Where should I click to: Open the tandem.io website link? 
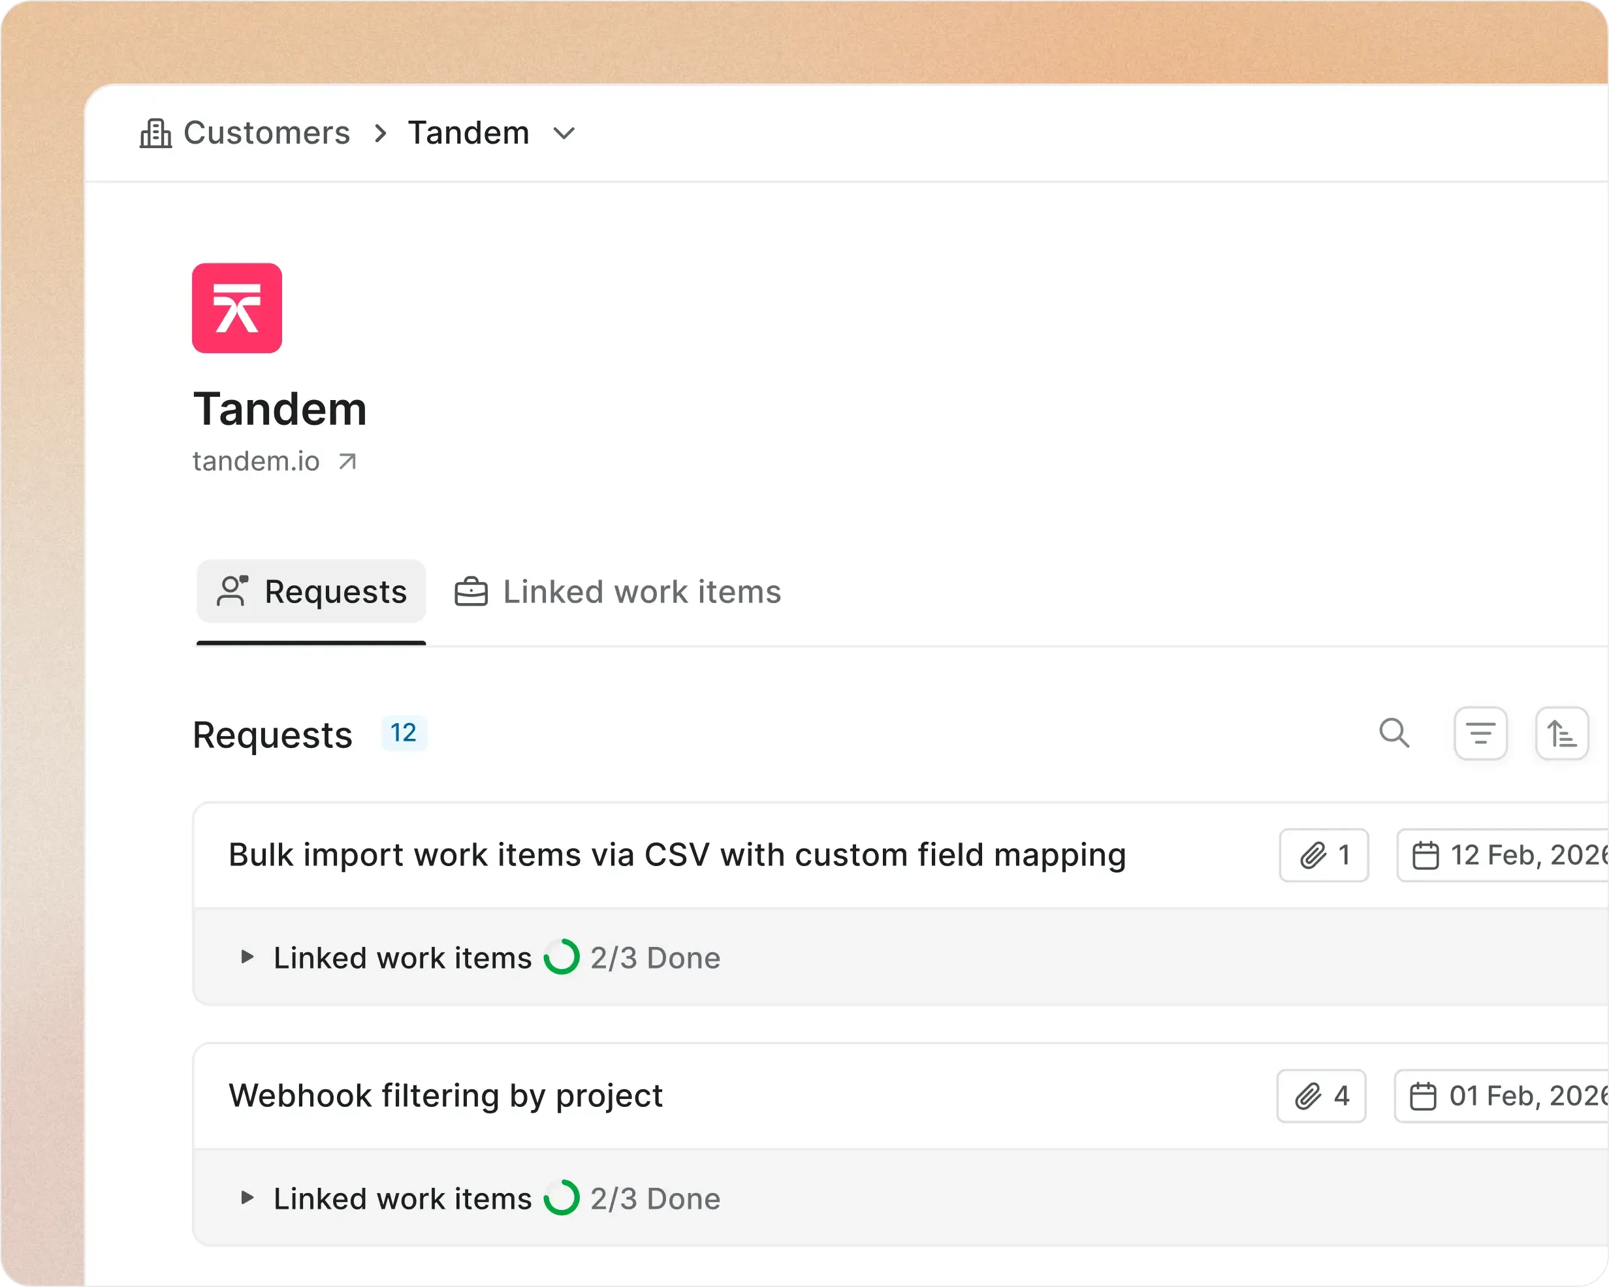click(256, 461)
